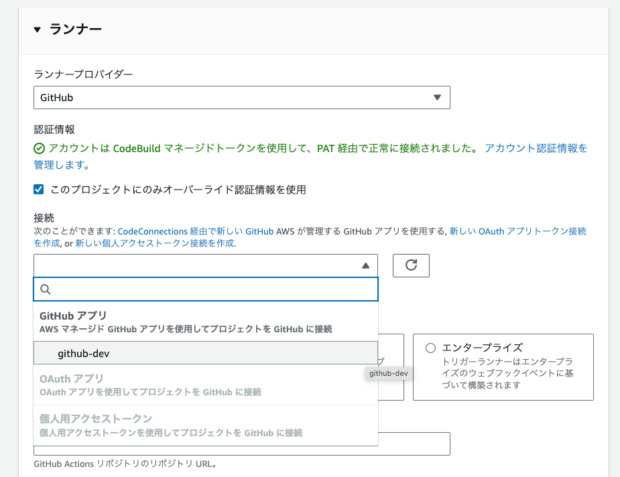The width and height of the screenshot is (620, 477).
Task: Collapse the ランナー section triangle
Action: click(37, 29)
